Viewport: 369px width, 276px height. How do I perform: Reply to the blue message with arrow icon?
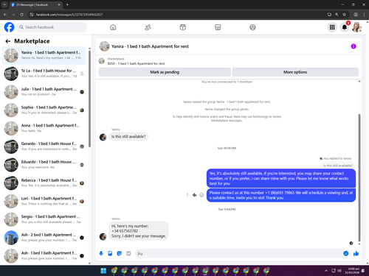[194, 195]
